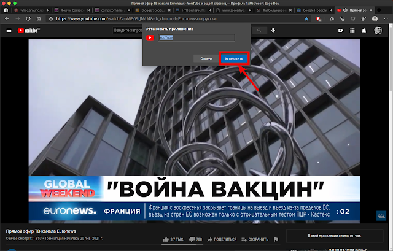Close the Google Новости tab
Screen dimensions: 393x251
(330, 10)
